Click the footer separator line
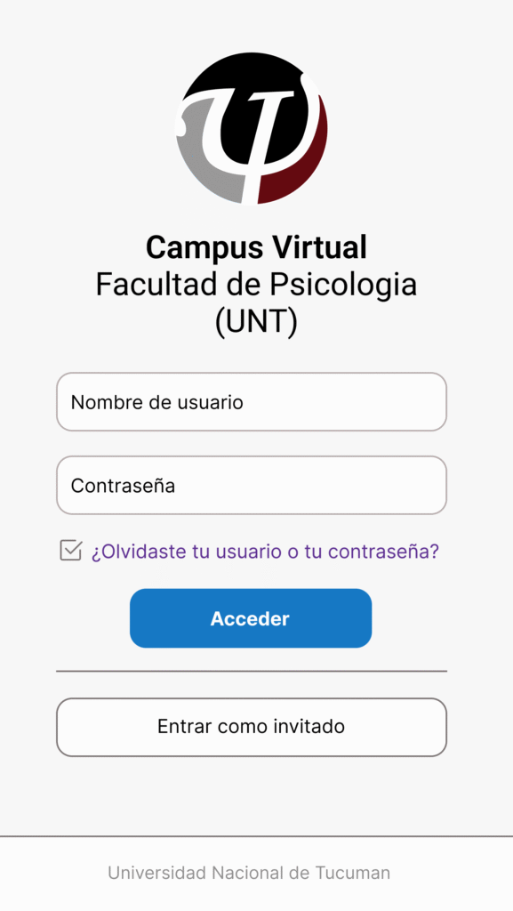 (x=256, y=836)
